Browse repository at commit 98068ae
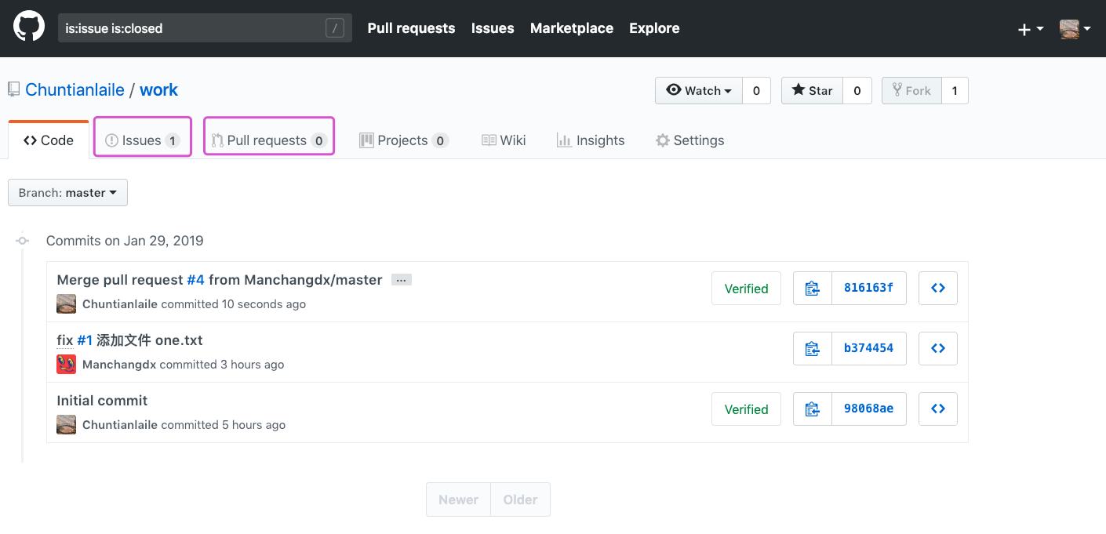The image size is (1106, 534). (x=938, y=409)
